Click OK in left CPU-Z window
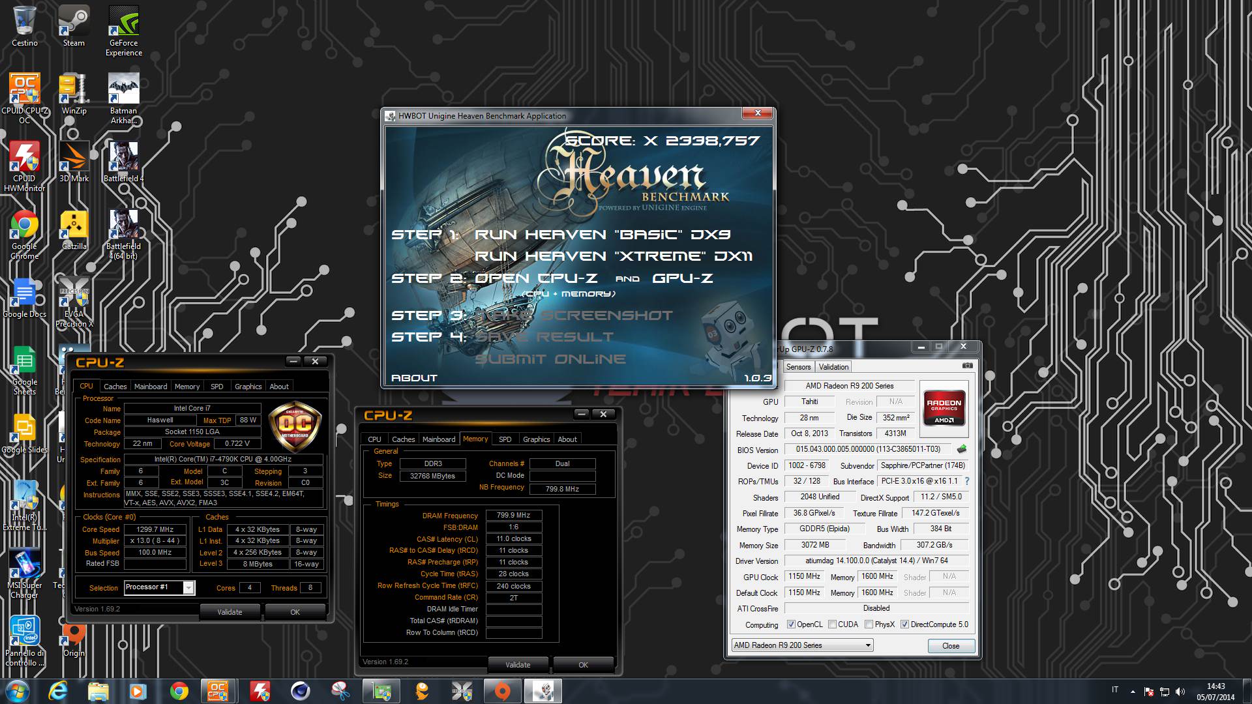1252x704 pixels. click(x=295, y=612)
